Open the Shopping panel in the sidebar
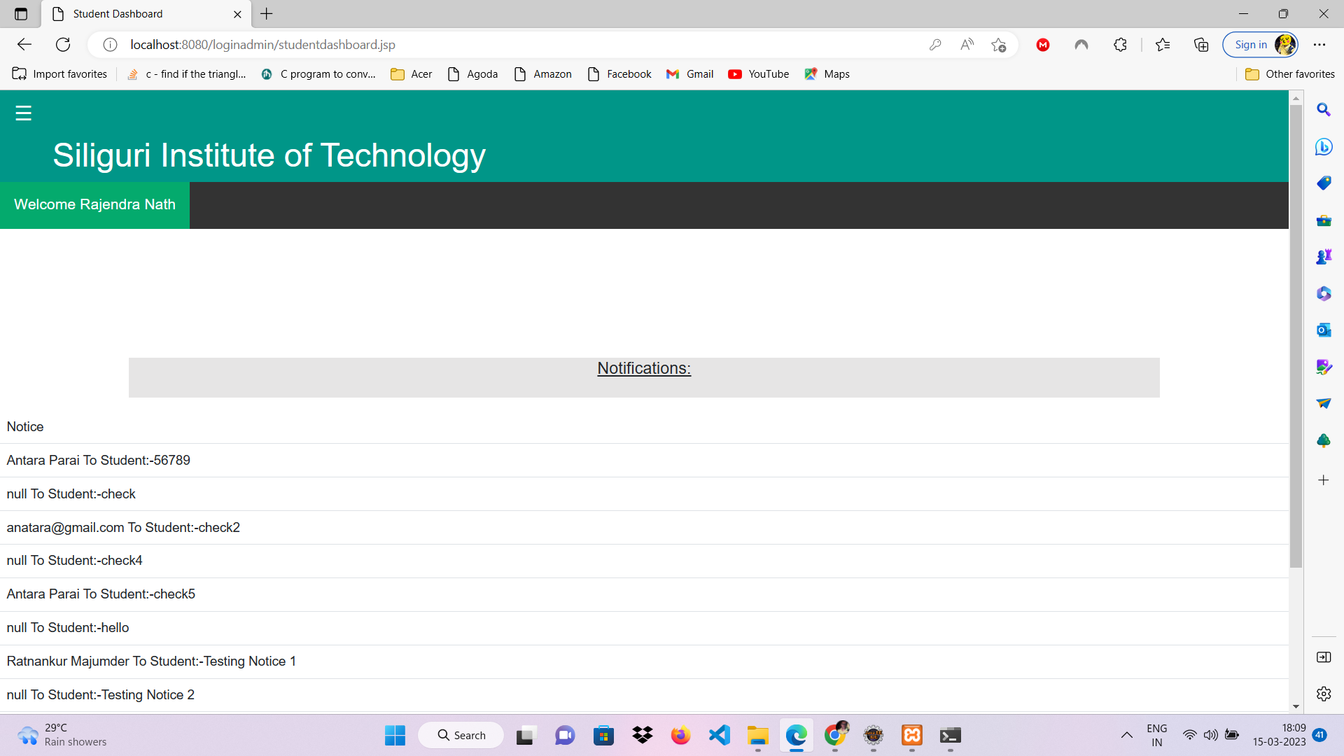This screenshot has height=756, width=1344. pyautogui.click(x=1324, y=183)
